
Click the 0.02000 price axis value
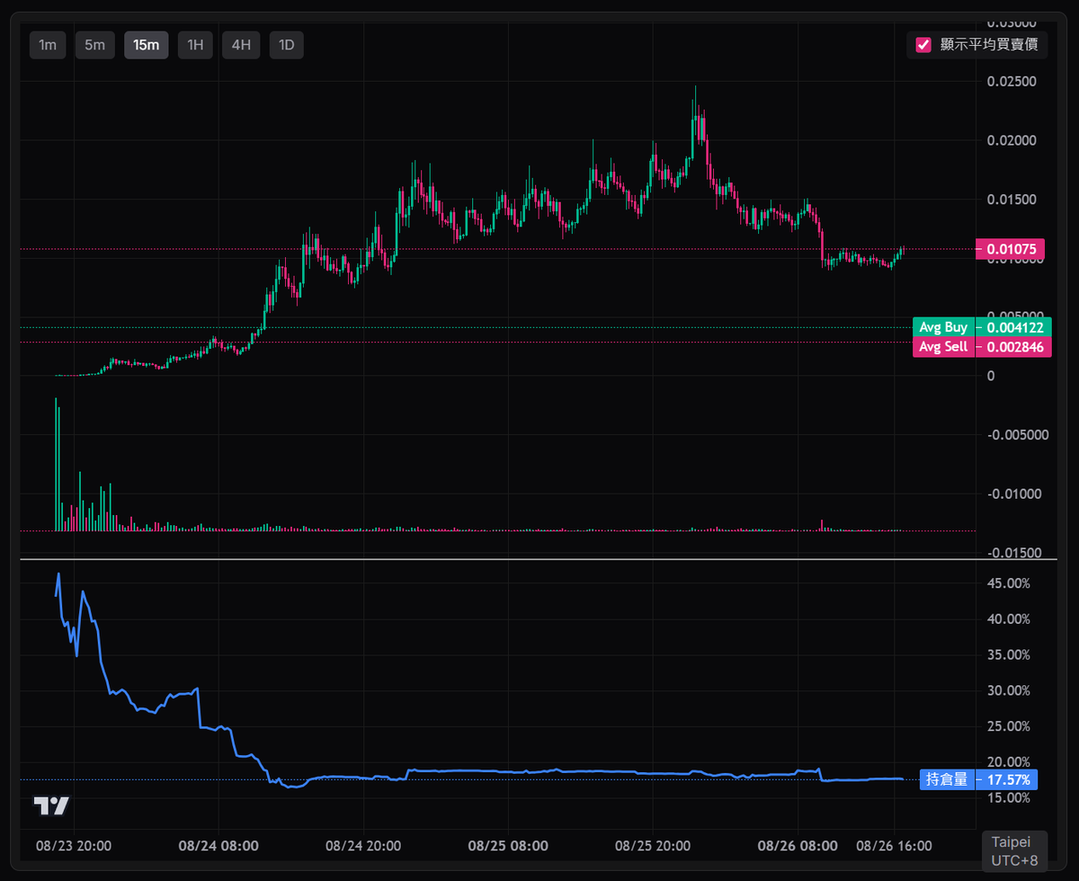1012,141
